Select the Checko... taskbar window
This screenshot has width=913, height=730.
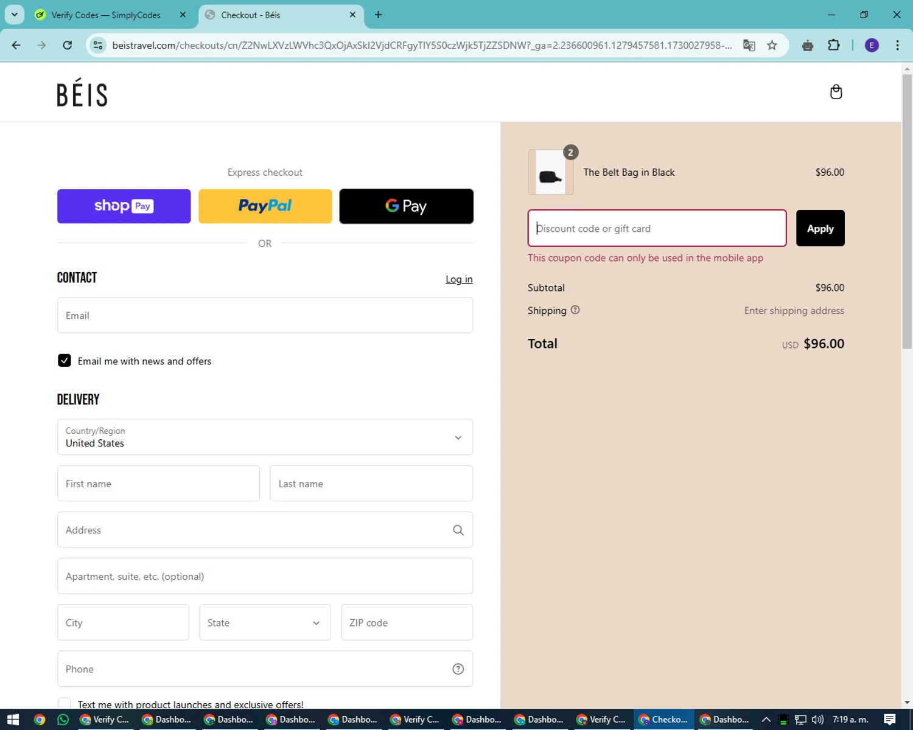663,720
